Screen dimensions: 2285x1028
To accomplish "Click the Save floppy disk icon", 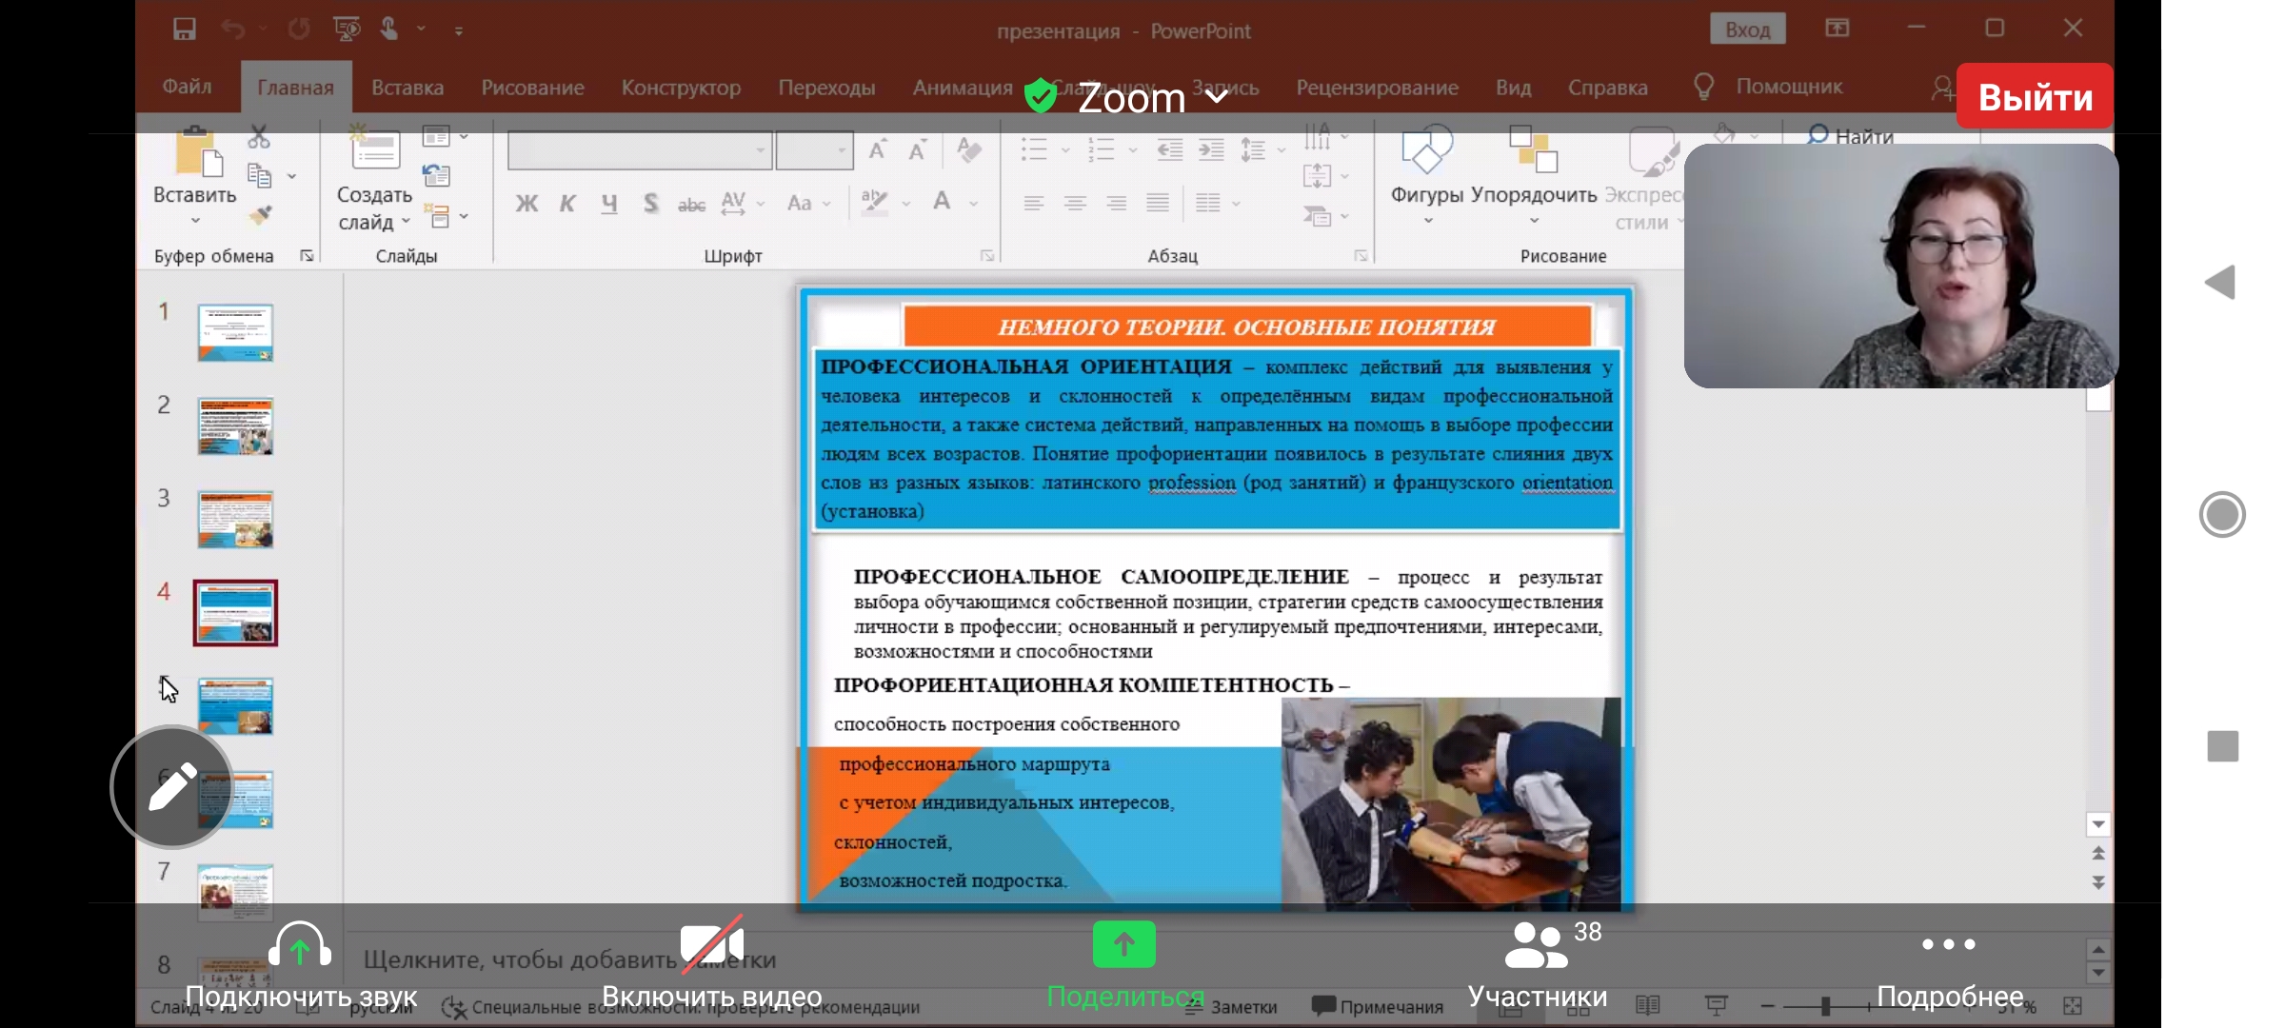I will pyautogui.click(x=185, y=30).
